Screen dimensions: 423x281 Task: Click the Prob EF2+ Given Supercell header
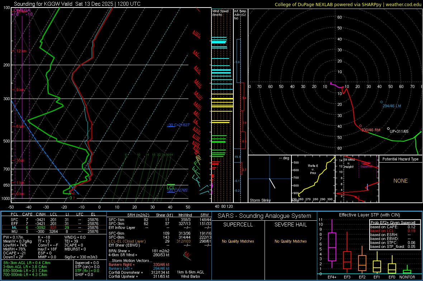[393, 223]
